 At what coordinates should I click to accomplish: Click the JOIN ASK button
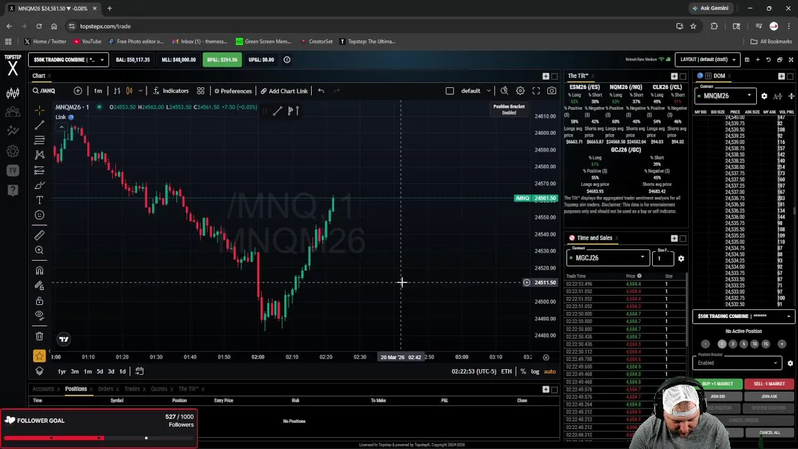(769, 397)
